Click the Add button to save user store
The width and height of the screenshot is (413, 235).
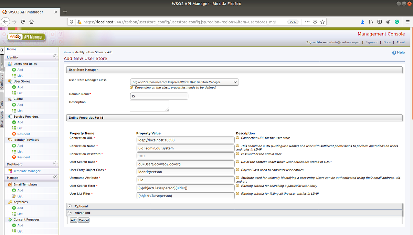tap(73, 220)
